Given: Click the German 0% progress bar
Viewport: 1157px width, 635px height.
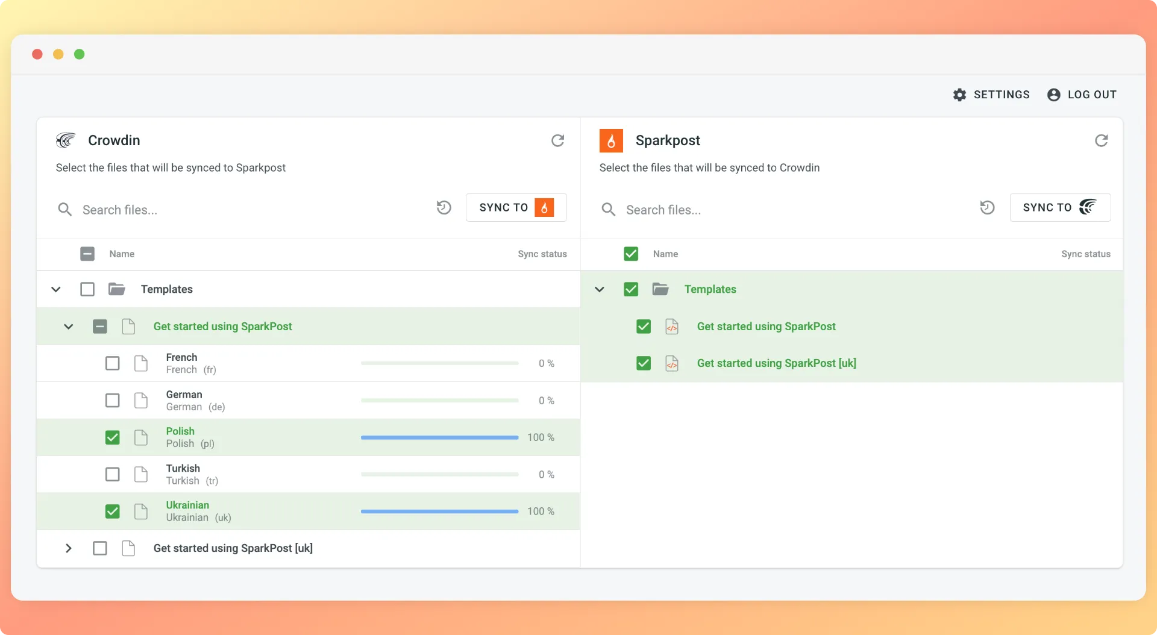Looking at the screenshot, I should pyautogui.click(x=440, y=401).
